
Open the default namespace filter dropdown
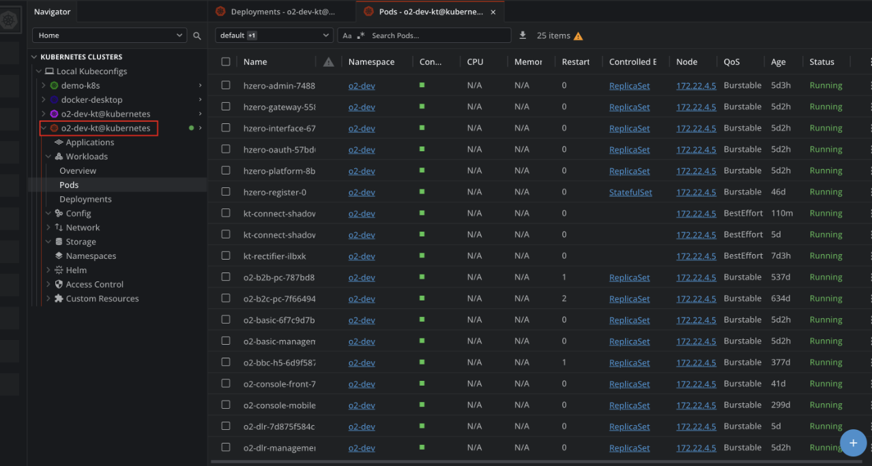click(x=274, y=35)
